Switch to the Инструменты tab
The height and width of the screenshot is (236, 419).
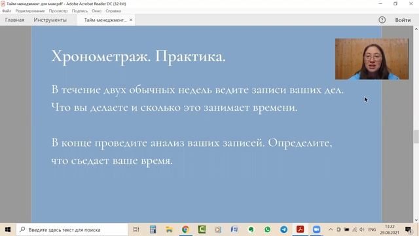coord(50,20)
